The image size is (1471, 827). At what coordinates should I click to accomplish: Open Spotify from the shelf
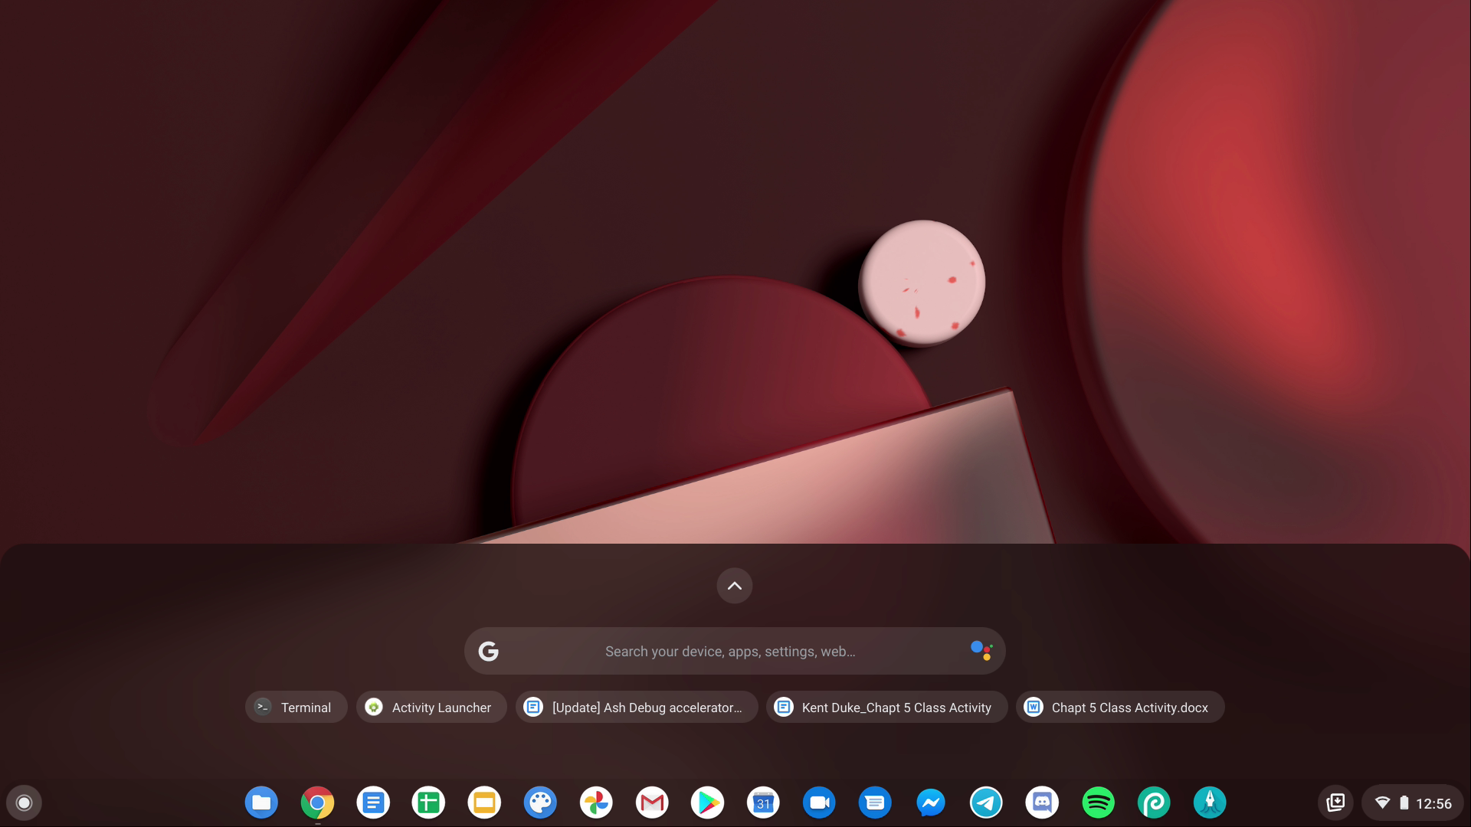[1098, 802]
